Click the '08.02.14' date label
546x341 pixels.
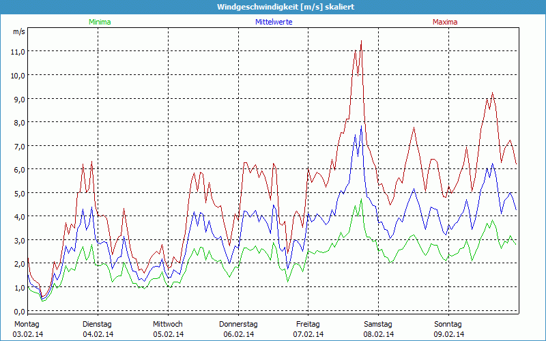[379, 334]
